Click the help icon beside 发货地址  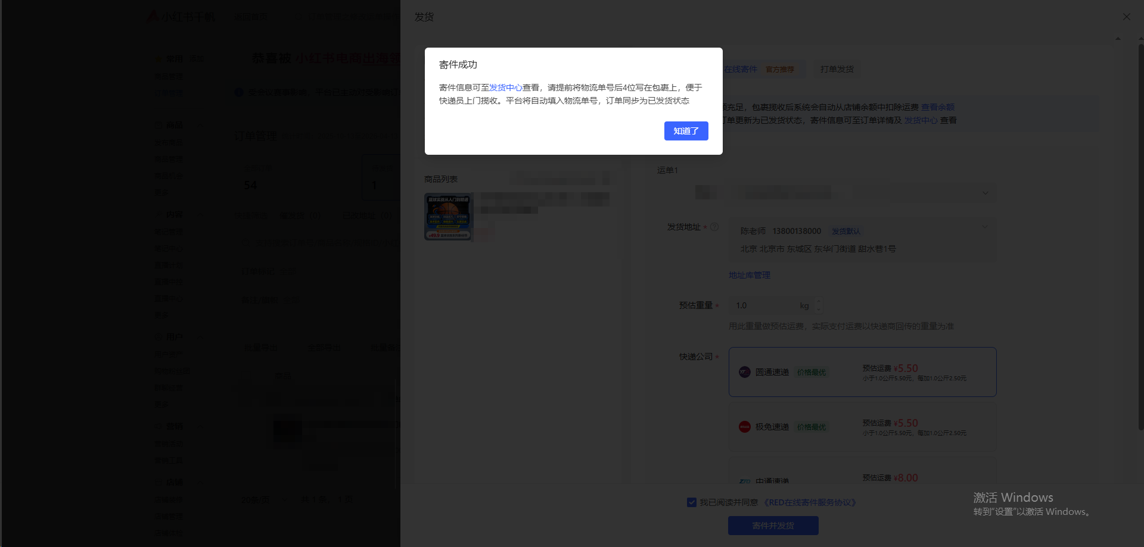[714, 227]
